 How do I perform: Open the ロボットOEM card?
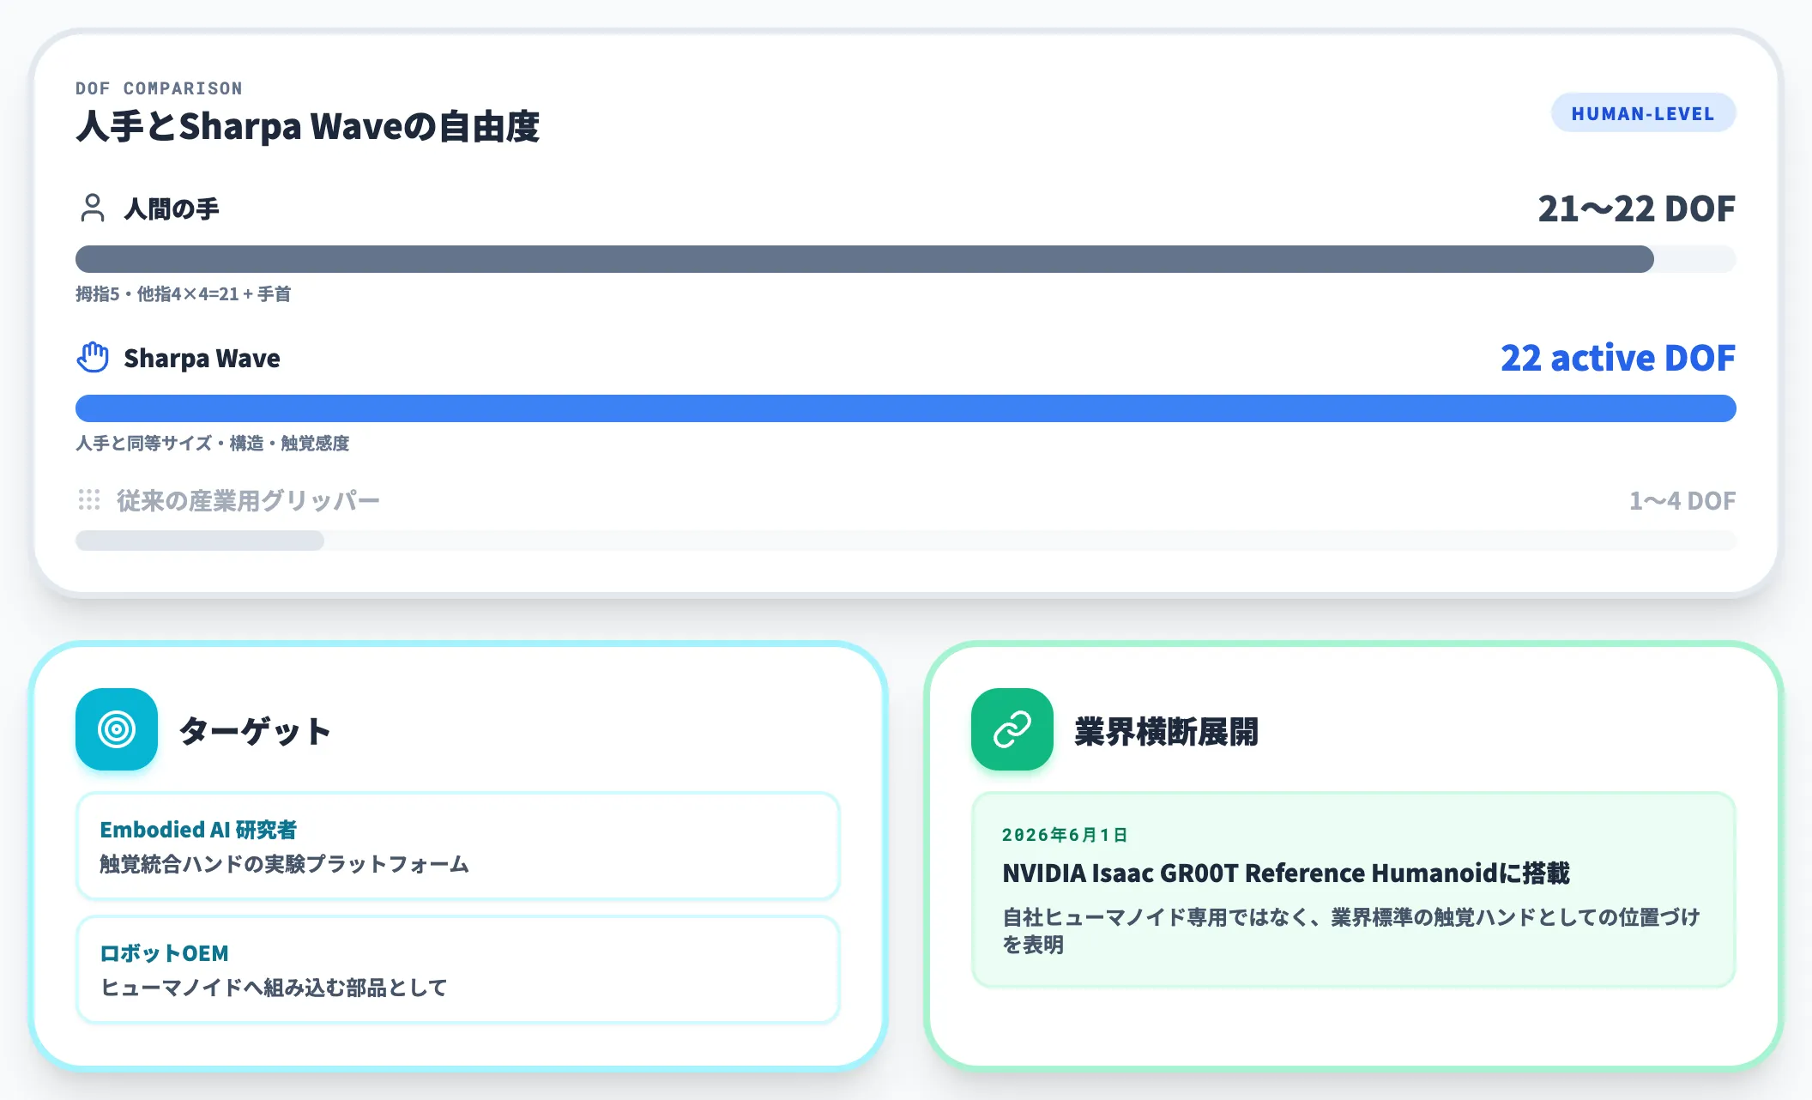(x=458, y=970)
